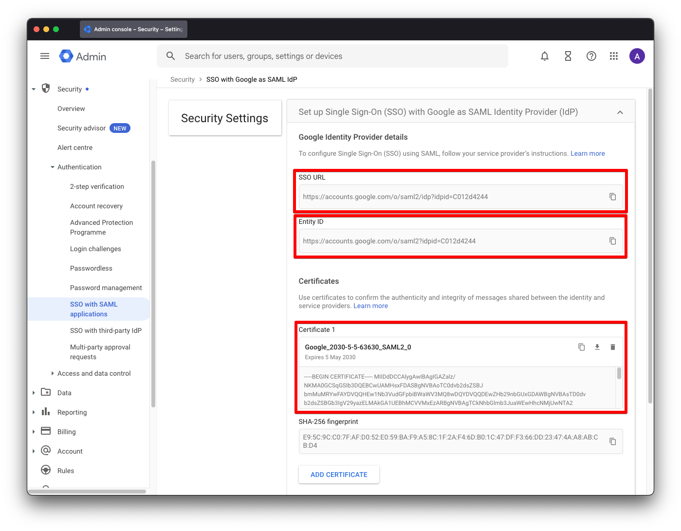
Task: Copy the SSO URL using its copy icon
Action: [x=612, y=197]
